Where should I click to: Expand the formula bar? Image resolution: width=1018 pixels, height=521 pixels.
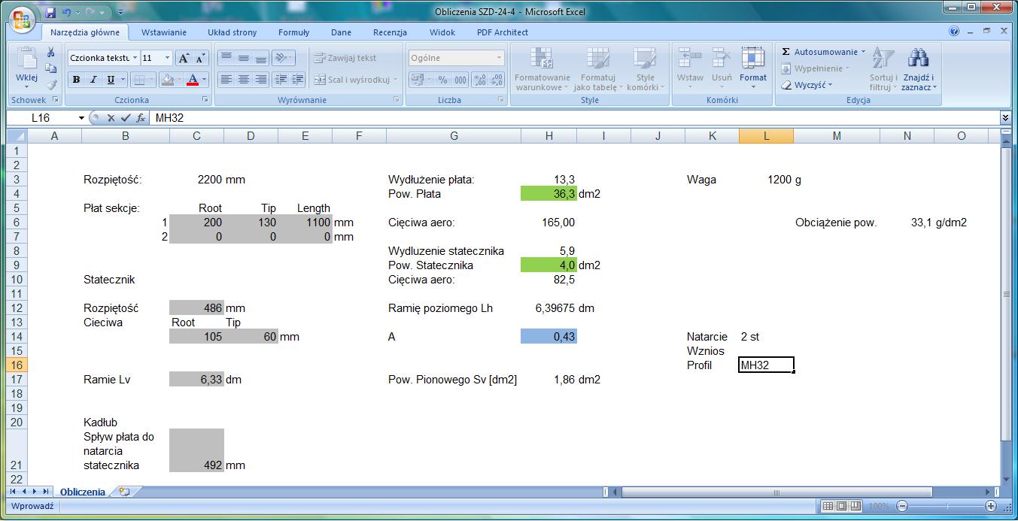[1005, 118]
